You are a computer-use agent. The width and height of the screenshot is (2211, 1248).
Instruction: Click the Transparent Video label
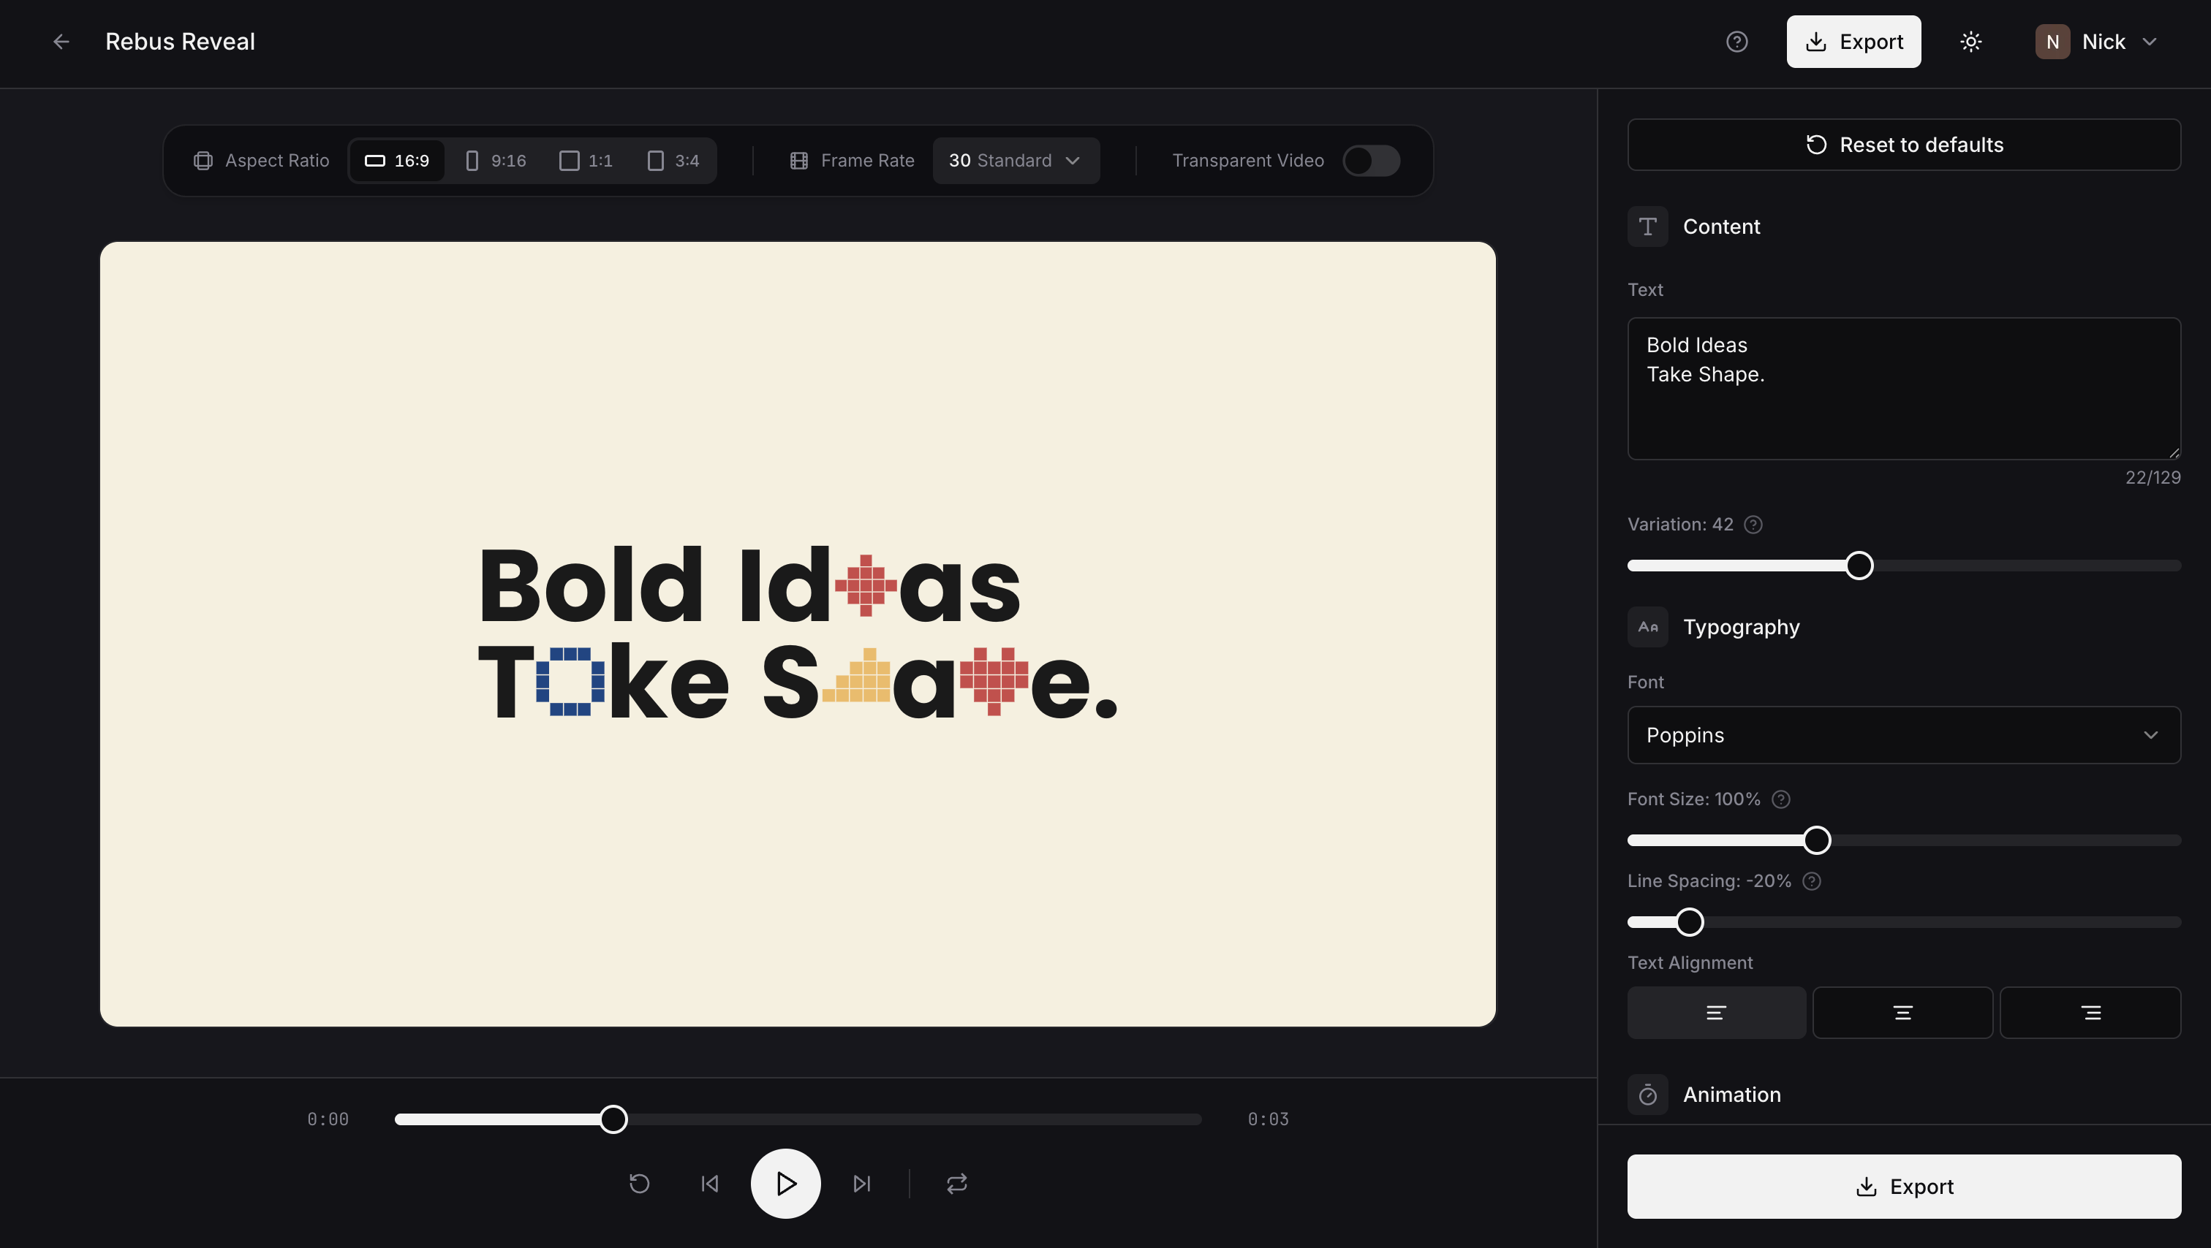coord(1248,161)
